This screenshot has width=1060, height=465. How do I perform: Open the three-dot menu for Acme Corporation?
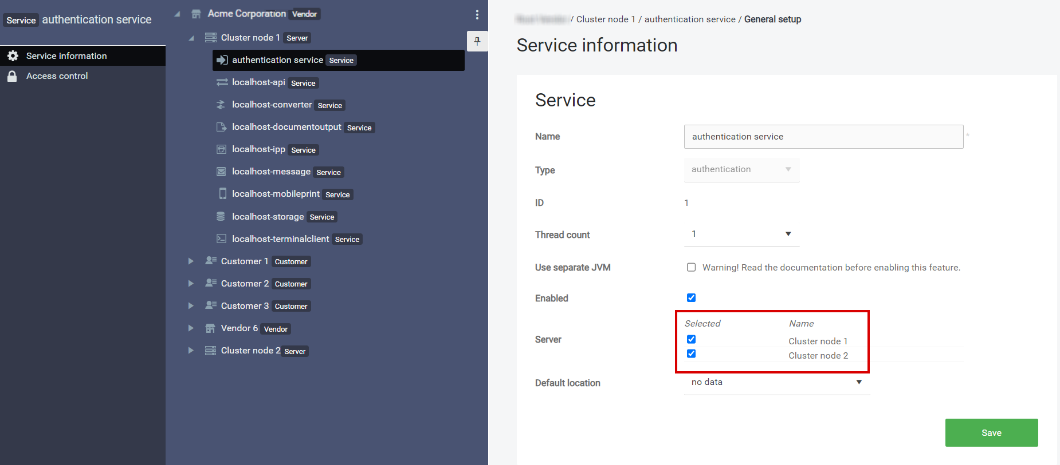[x=477, y=15]
